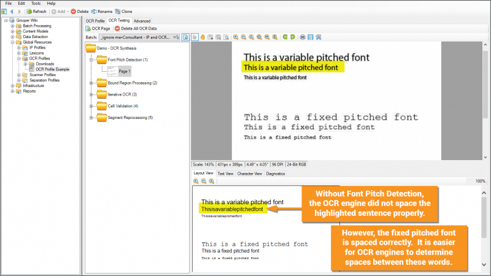Screen dimensions: 491x276
Task: Expand the Iterative OCR folder
Action: tap(91, 94)
